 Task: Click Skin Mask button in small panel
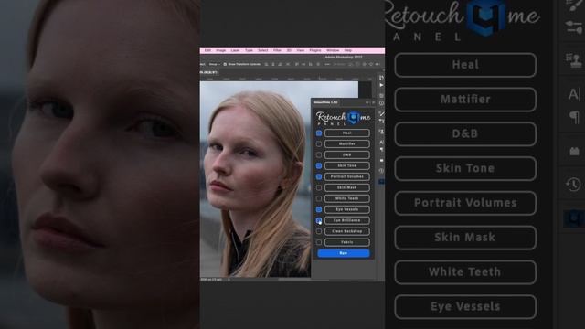coord(347,187)
